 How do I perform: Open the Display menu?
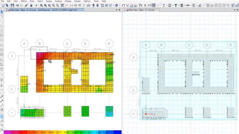(68, 1)
